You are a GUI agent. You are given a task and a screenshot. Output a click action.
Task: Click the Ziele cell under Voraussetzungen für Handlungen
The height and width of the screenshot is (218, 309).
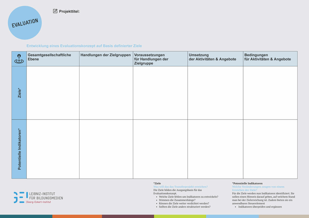coord(160,93)
